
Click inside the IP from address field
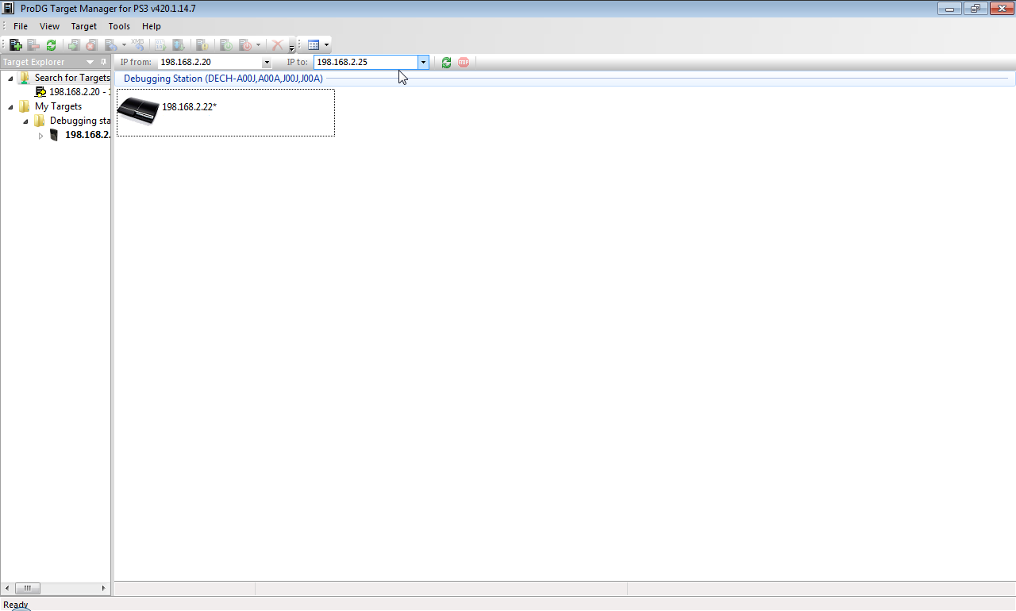[210, 62]
